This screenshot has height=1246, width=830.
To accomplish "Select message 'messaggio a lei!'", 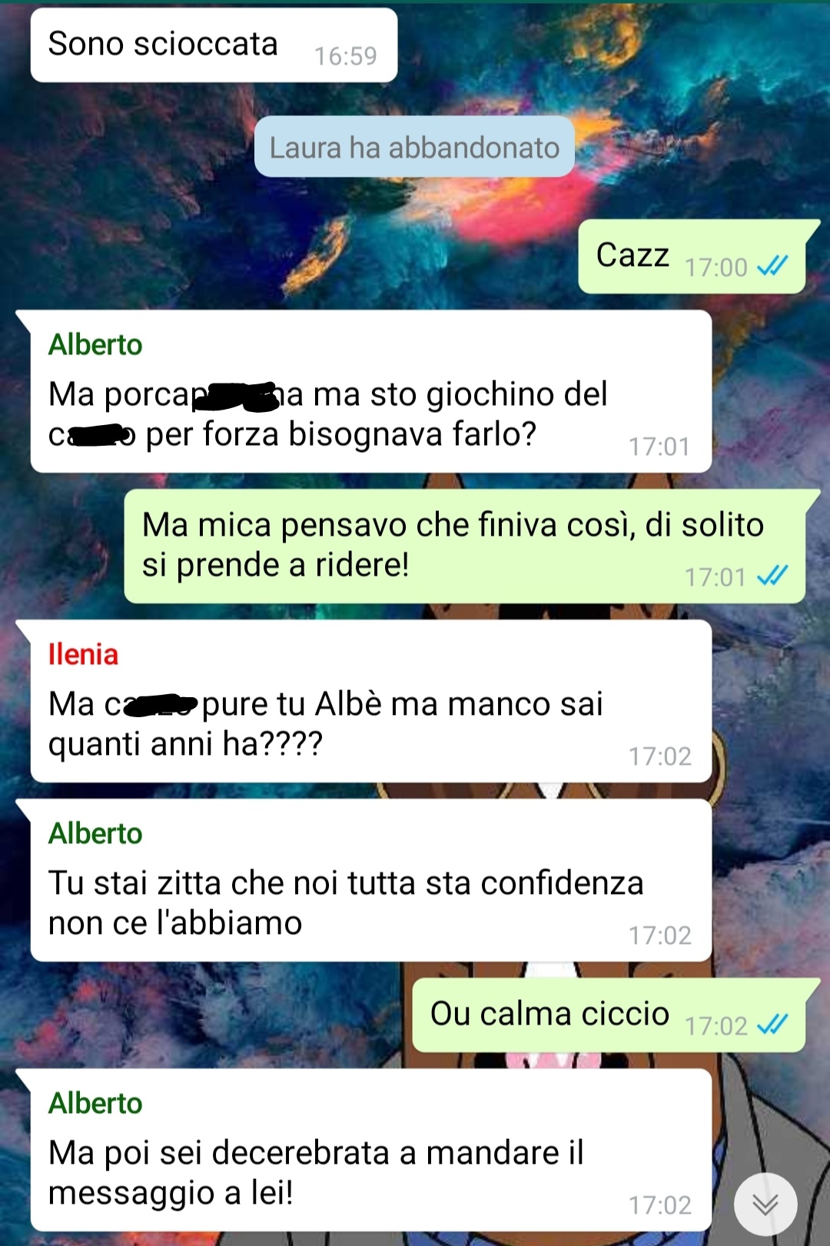I will pyautogui.click(x=370, y=1150).
